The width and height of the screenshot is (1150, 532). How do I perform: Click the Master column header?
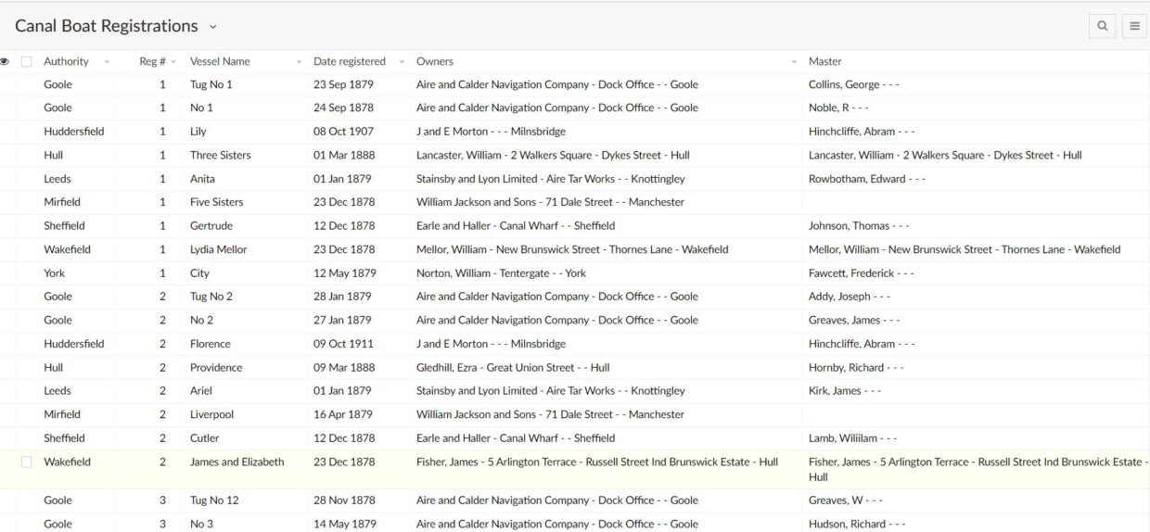tap(824, 62)
